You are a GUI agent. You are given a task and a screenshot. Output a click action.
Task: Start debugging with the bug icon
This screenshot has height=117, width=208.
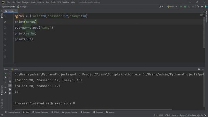point(185,6)
